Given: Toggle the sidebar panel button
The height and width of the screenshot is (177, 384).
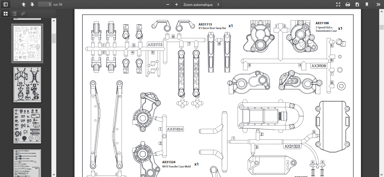Looking at the screenshot, I should point(5,4).
